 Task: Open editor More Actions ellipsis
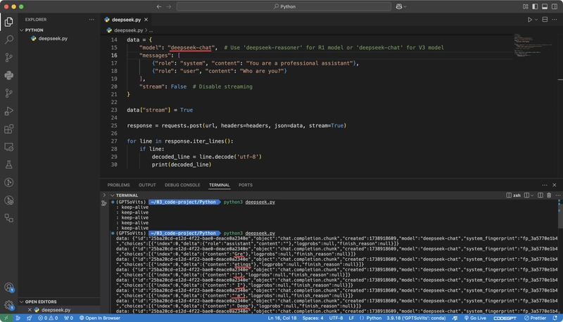(x=555, y=20)
